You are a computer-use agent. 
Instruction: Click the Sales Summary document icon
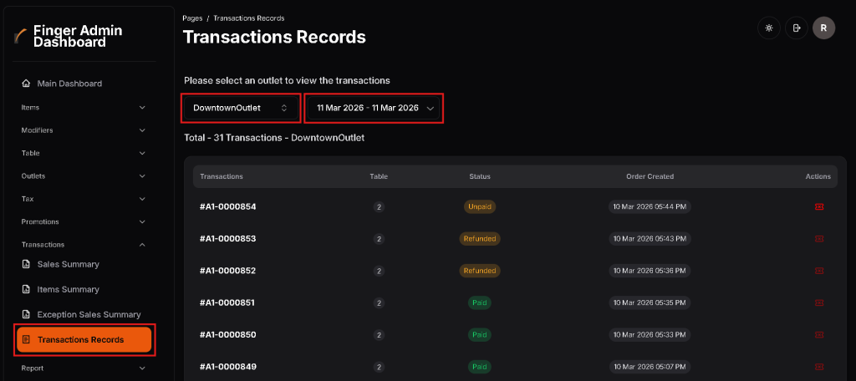26,264
